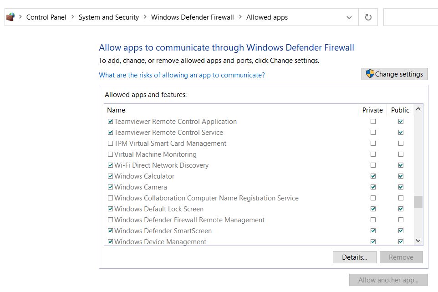The height and width of the screenshot is (292, 438).
Task: Uncheck Private for Windows Default Lock Screen
Action: click(373, 209)
